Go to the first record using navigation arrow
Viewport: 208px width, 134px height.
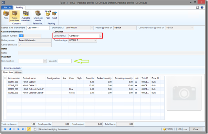coord(5,129)
